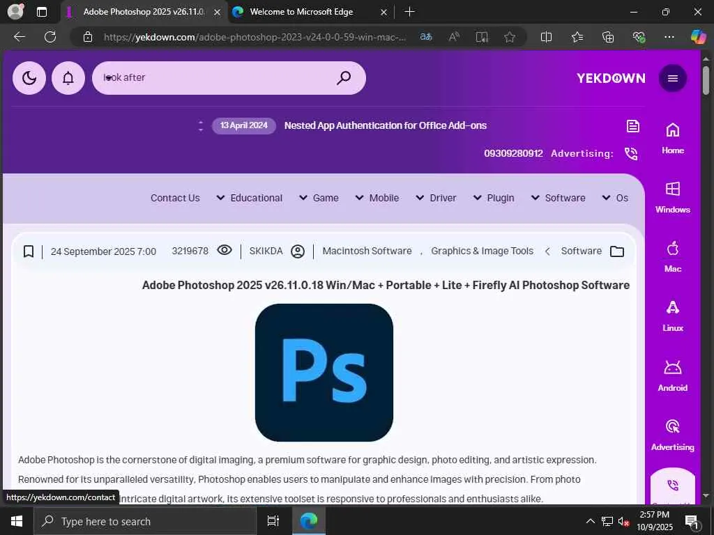Viewport: 714px width, 535px height.
Task: Click the category folder icon
Action: click(617, 251)
